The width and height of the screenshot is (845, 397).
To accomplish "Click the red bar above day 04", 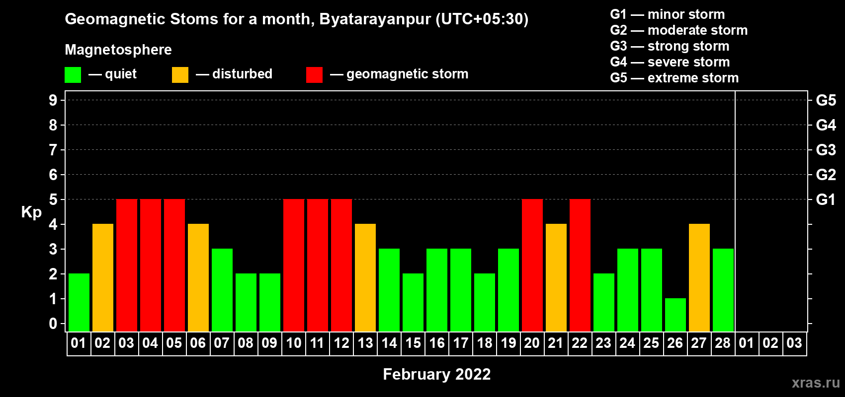I will tap(151, 265).
